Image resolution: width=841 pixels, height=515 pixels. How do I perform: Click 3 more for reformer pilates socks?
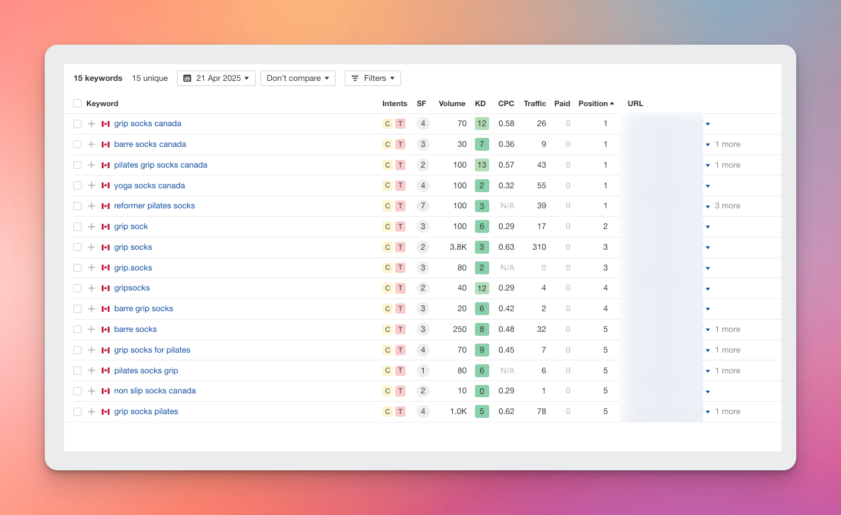(727, 206)
